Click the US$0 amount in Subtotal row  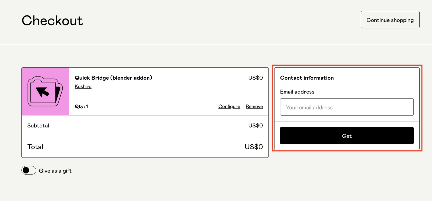coord(255,126)
